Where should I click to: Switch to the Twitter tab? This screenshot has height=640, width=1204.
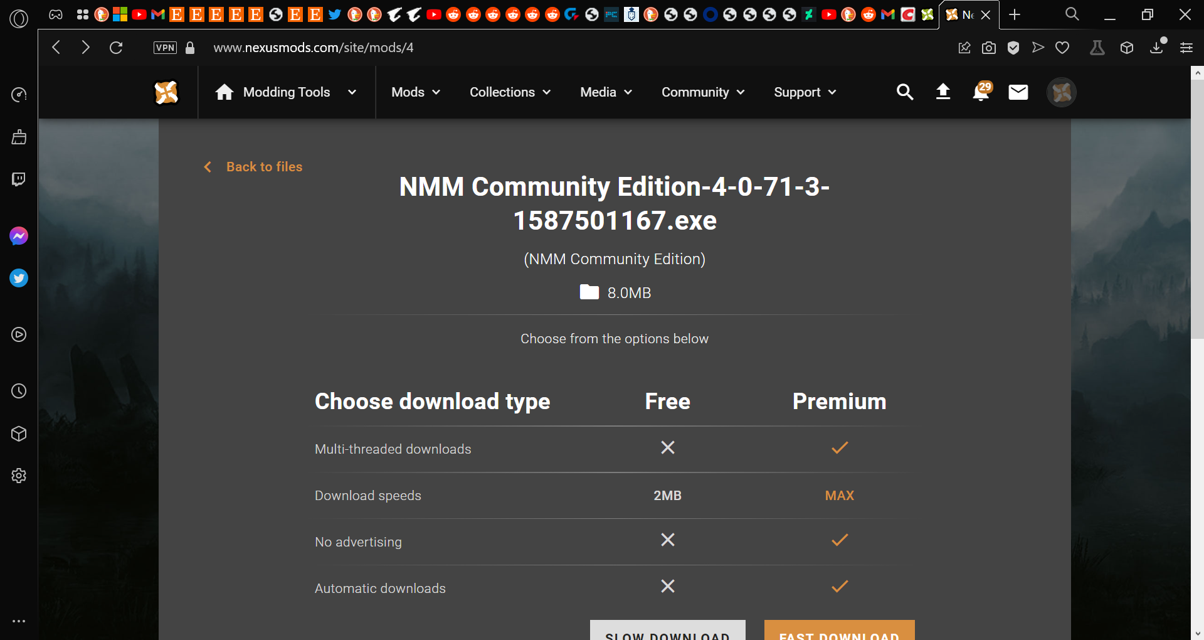(335, 14)
